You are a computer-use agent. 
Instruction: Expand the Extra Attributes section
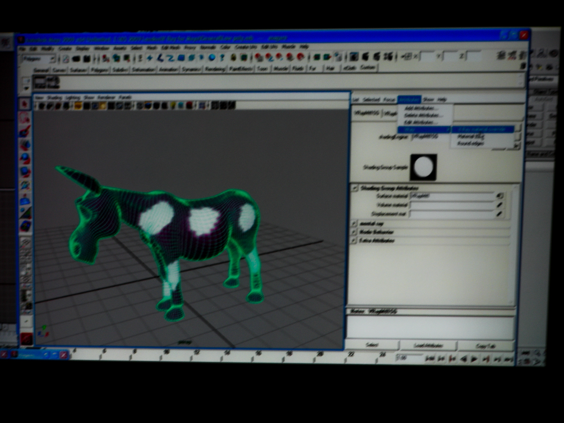pyautogui.click(x=354, y=241)
